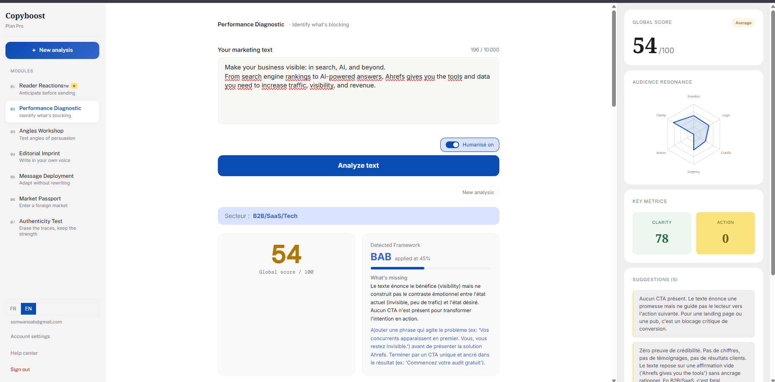Screen dimensions: 775x382
Task: Click the scroll-up arrow of main scrollbar
Action: point(614,7)
